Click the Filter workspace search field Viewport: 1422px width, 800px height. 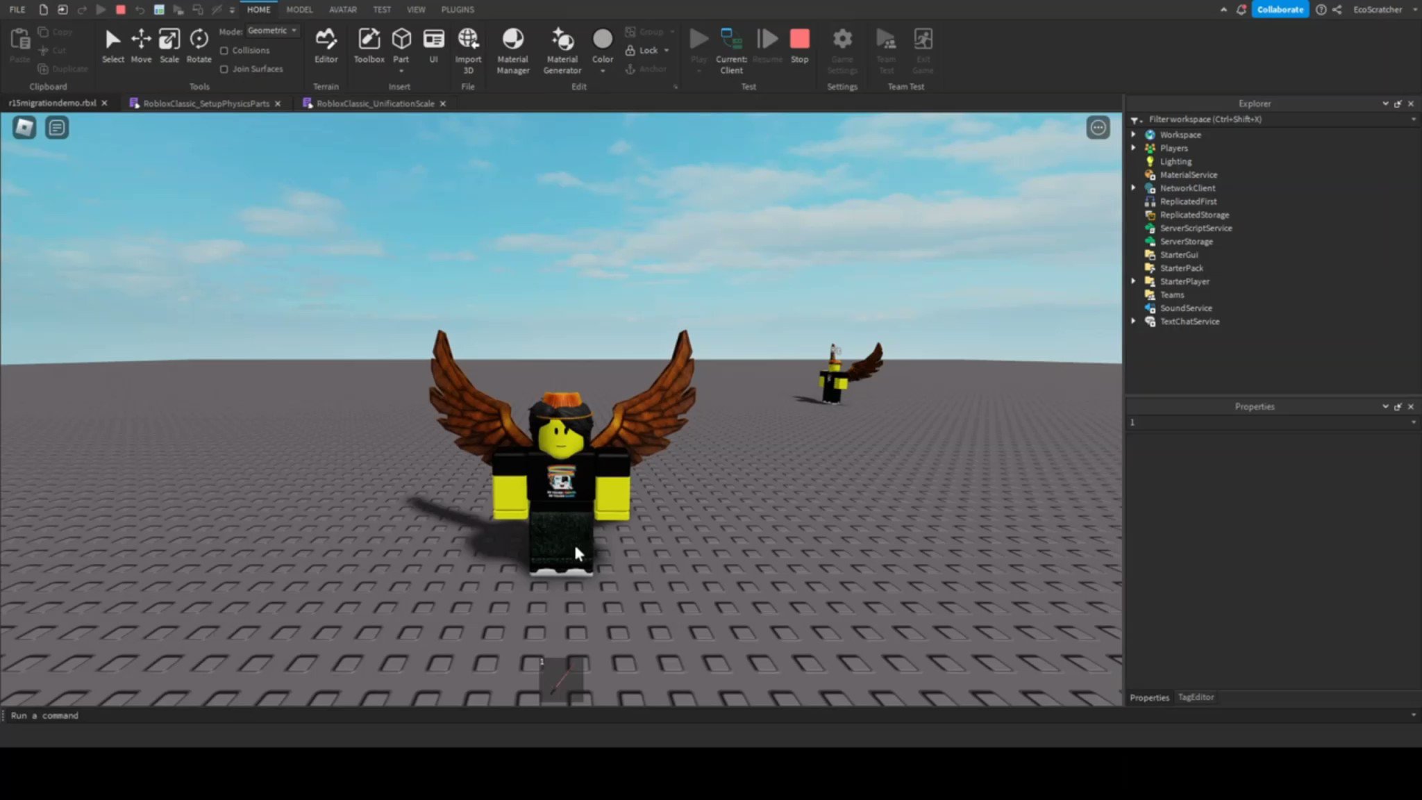1276,119
